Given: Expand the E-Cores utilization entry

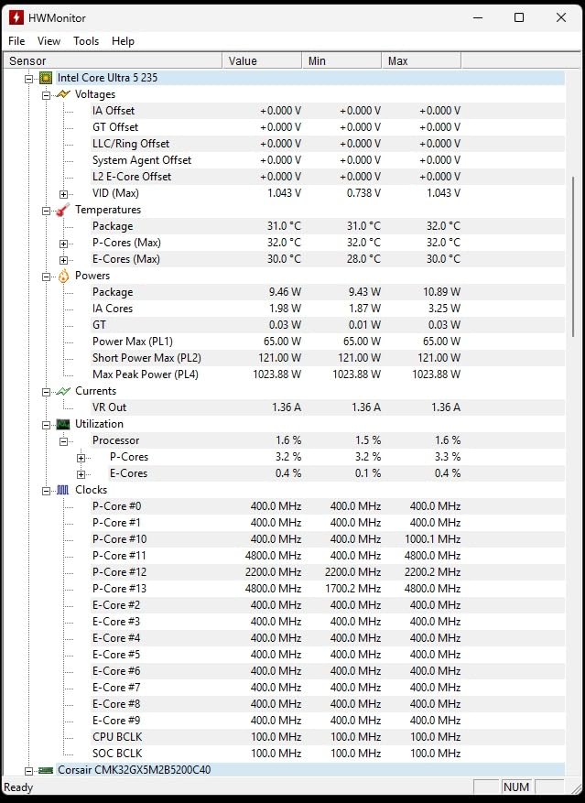Looking at the screenshot, I should [81, 473].
